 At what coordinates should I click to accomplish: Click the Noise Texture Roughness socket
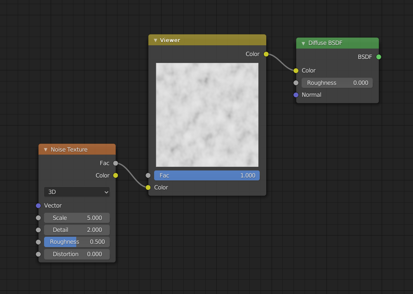tap(38, 242)
